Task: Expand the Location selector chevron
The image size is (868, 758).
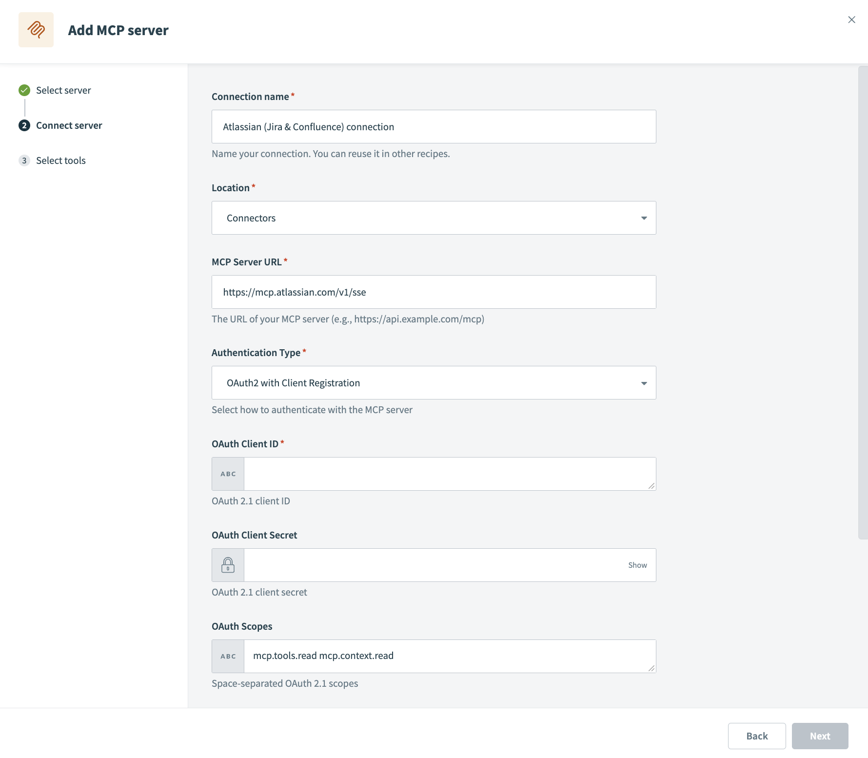Action: 644,218
